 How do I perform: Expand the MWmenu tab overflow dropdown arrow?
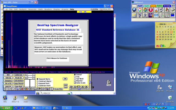[x=174, y=5]
